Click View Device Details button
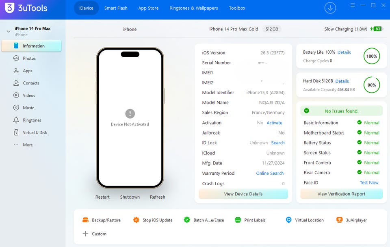 pos(243,194)
